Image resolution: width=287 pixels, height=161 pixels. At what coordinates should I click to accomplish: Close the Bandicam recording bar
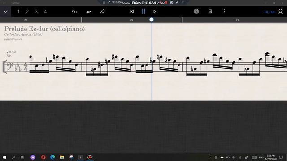click(183, 2)
